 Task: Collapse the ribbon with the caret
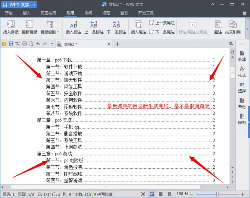(212, 4)
